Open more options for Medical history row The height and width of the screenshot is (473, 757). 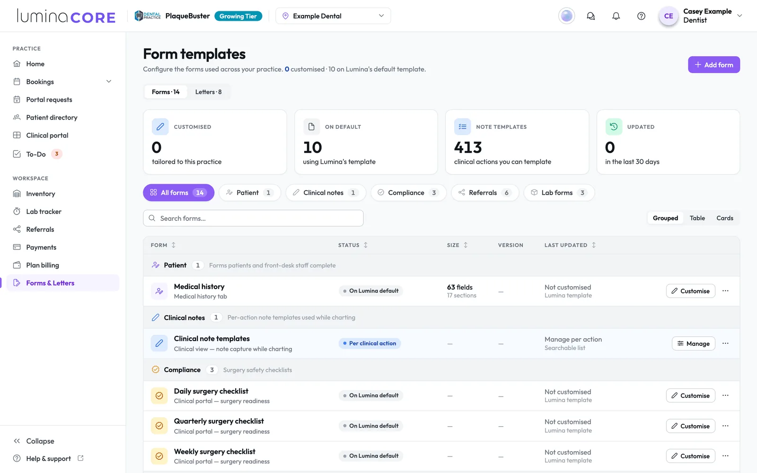[x=725, y=291]
